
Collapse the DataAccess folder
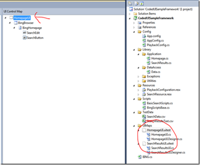point(138,67)
